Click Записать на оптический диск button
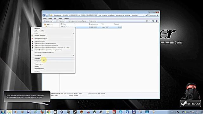Viewport: 203px width, 114px height. point(77,21)
